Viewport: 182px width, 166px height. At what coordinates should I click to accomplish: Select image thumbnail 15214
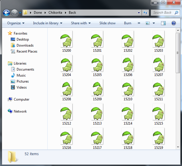tap(128, 112)
